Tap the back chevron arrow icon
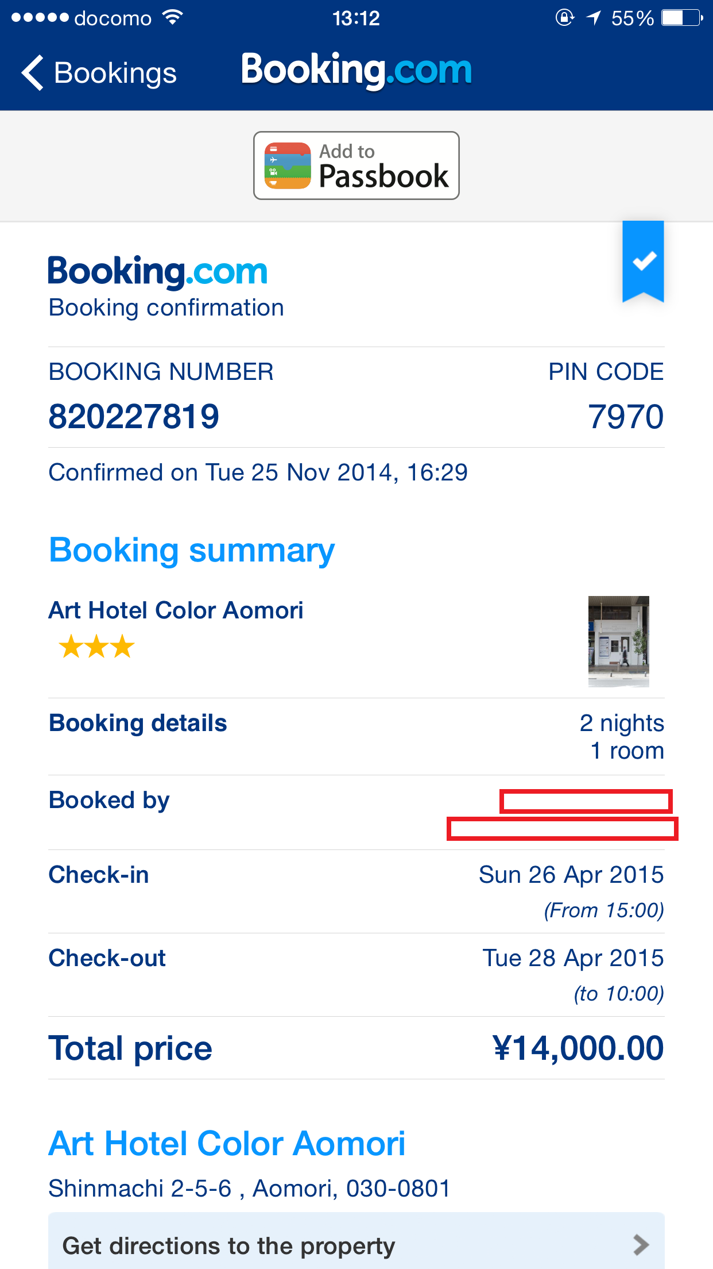The height and width of the screenshot is (1269, 713). (x=33, y=73)
